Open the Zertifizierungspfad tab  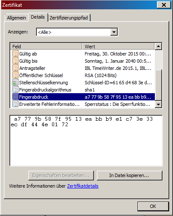click(69, 18)
